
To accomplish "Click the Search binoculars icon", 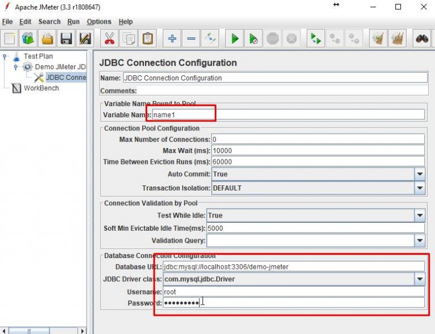I will [x=422, y=39].
